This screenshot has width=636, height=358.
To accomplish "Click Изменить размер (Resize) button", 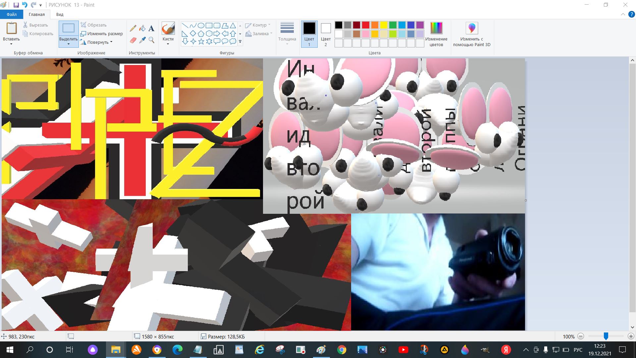I will [x=102, y=33].
